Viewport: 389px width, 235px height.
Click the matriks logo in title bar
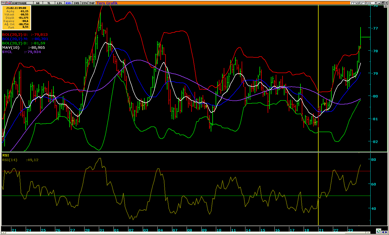[361, 3]
